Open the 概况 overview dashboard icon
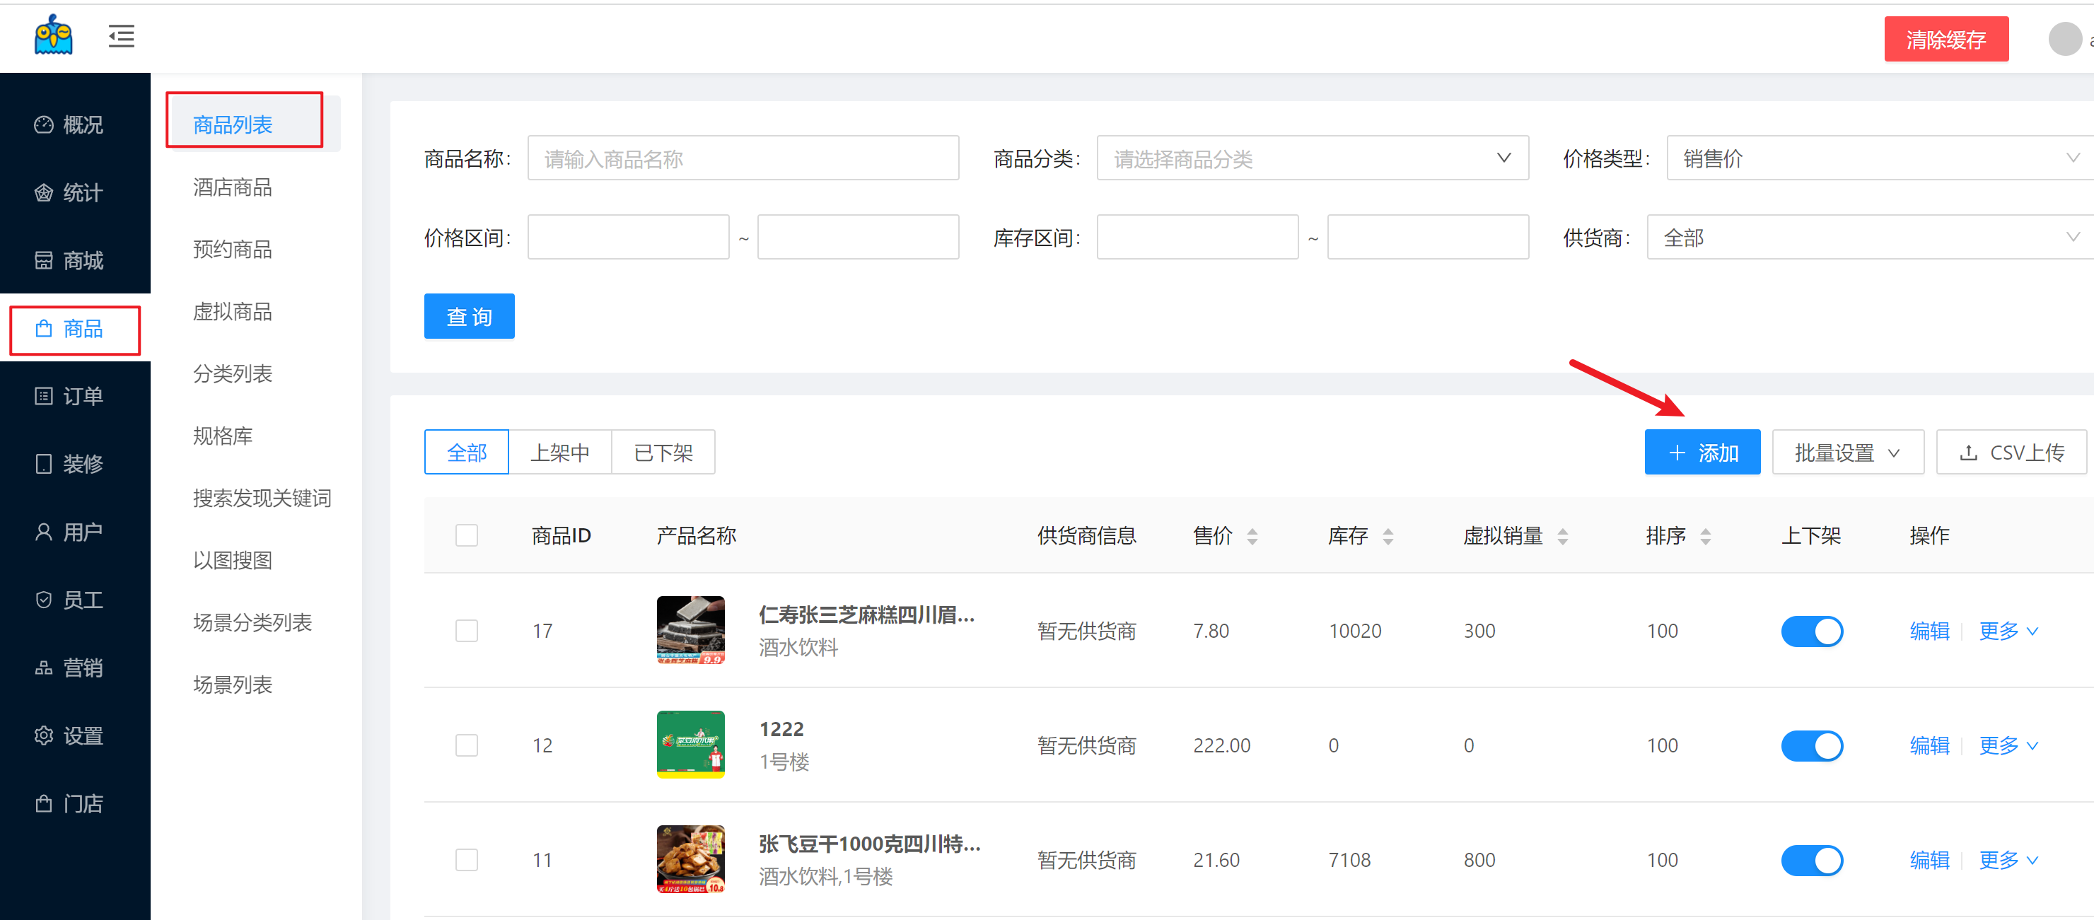Viewport: 2094px width, 920px height. 44,124
